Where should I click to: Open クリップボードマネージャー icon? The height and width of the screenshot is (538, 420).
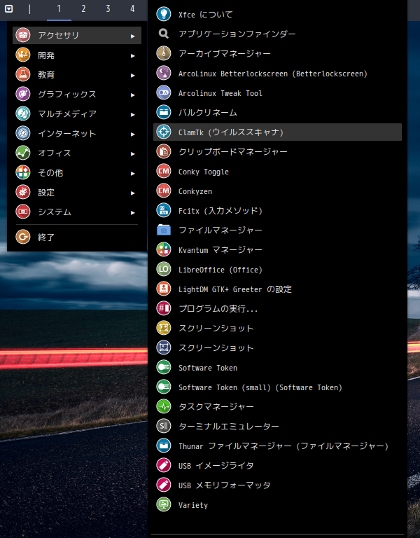[x=164, y=151]
